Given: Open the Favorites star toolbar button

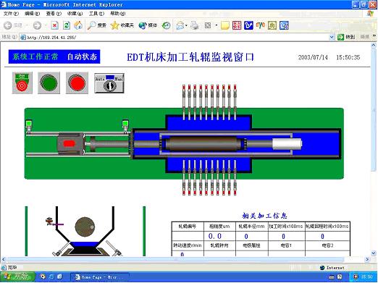Looking at the screenshot, I should [x=122, y=25].
